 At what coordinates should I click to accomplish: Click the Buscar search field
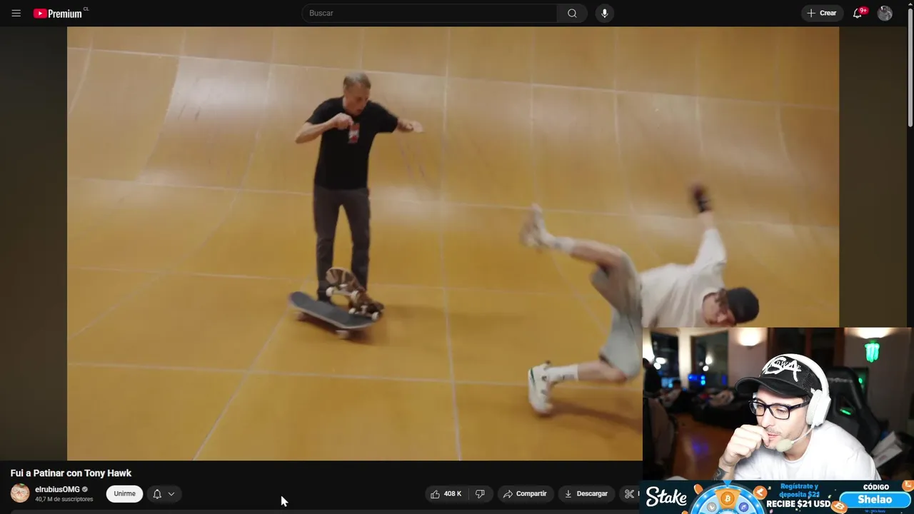[x=429, y=13]
